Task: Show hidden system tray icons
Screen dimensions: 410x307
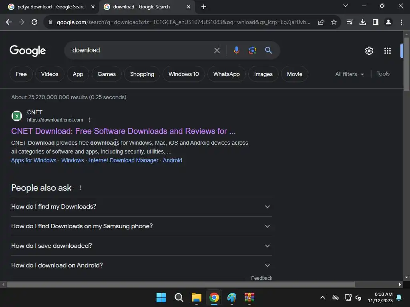Action: pos(323,297)
